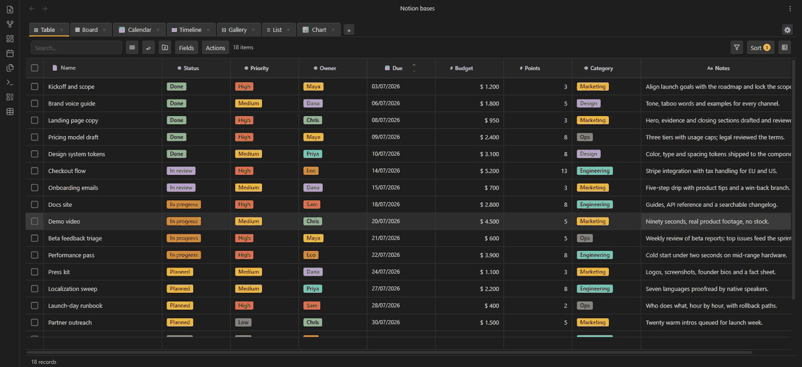
Task: Open base settings gear icon
Action: 787,30
